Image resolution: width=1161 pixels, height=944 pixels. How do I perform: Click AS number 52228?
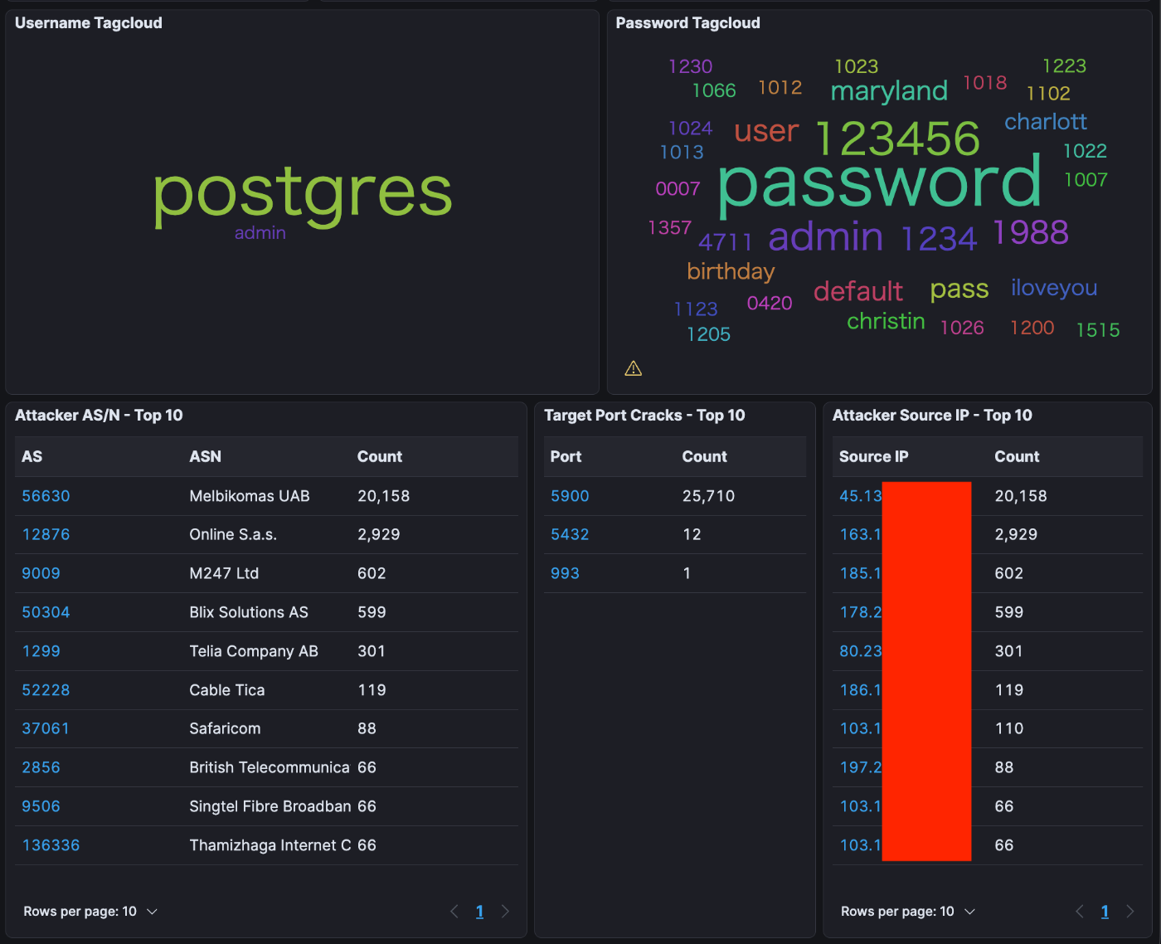(x=46, y=689)
